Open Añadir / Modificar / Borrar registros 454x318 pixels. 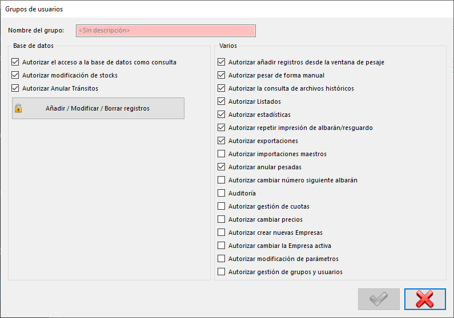tap(98, 108)
